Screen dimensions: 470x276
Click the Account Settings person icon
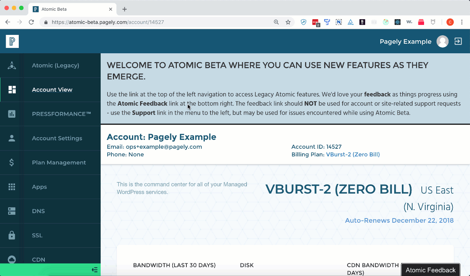(x=12, y=138)
